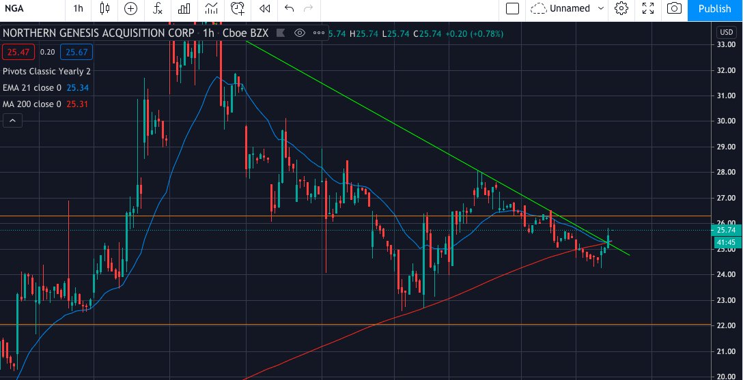This screenshot has height=380, width=743.
Task: Open the Unnamed chart layout cloud
Action: coord(561,8)
